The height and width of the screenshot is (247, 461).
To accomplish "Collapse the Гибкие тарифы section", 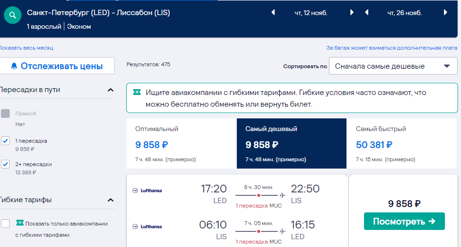I will coord(111,200).
